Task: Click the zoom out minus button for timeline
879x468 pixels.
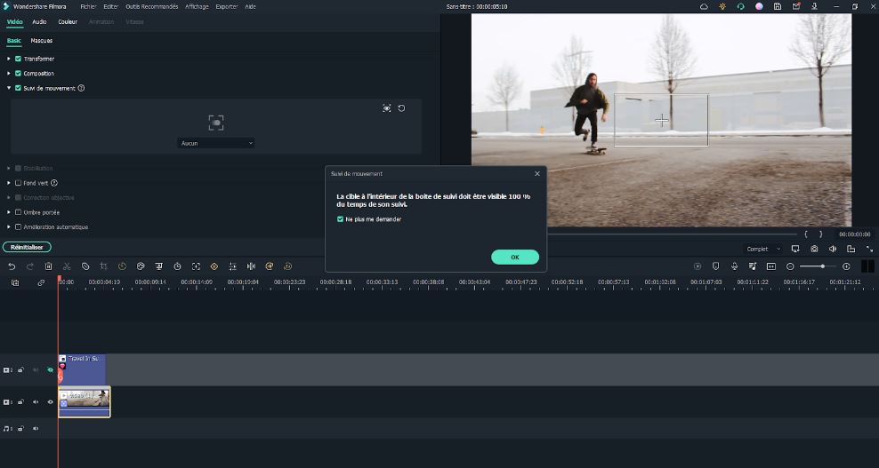Action: coord(790,266)
